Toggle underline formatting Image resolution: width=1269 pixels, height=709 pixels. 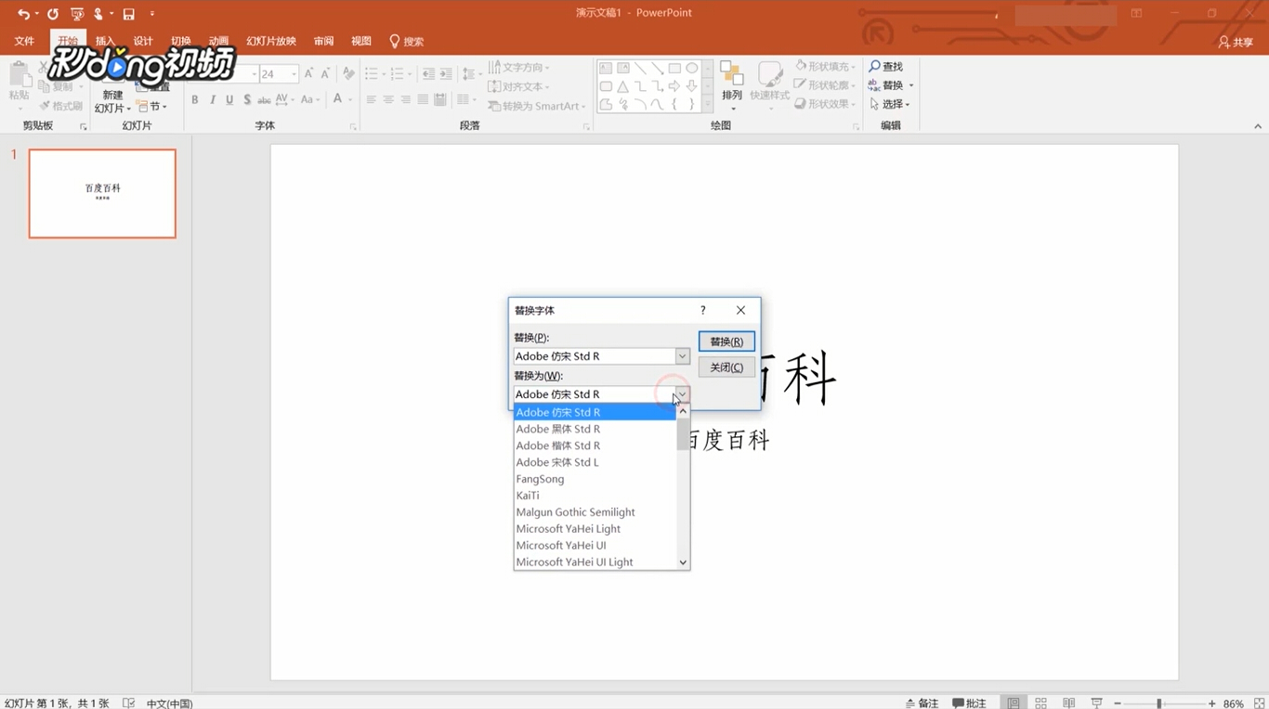pyautogui.click(x=229, y=98)
